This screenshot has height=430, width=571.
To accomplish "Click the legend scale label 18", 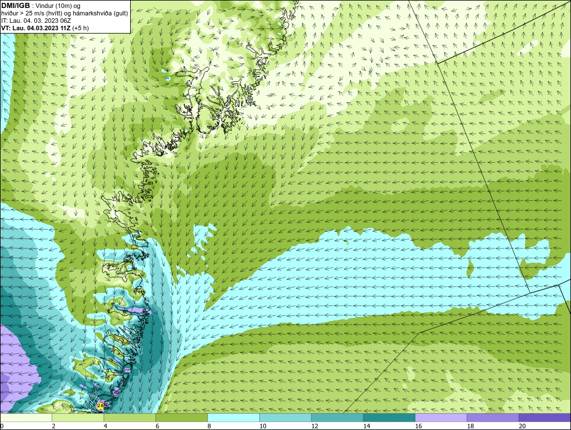I will coord(470,426).
